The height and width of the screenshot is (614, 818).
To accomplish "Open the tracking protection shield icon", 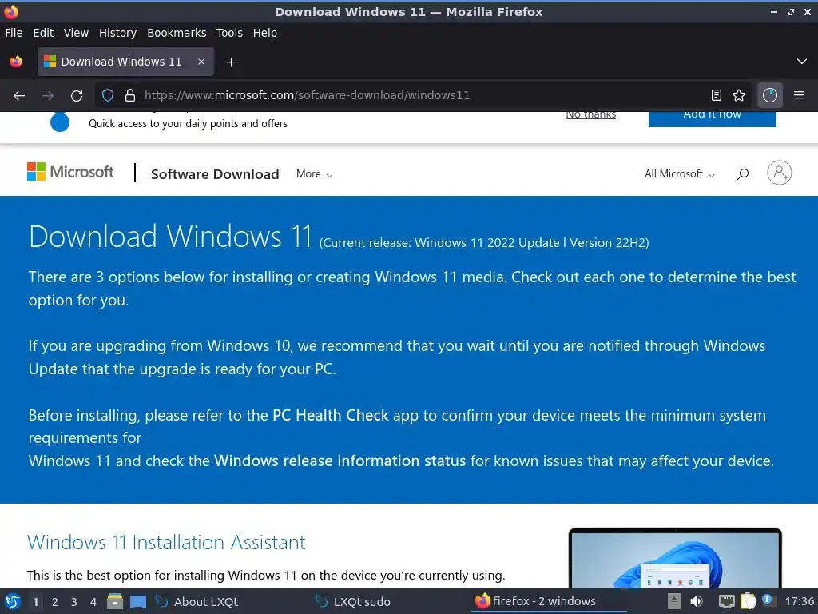I will 108,96.
